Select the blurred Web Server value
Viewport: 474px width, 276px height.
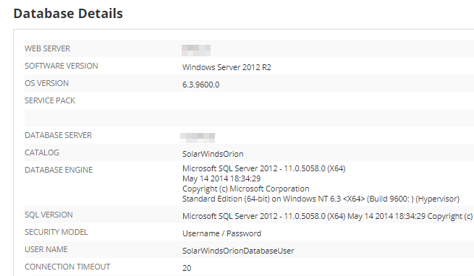(196, 50)
